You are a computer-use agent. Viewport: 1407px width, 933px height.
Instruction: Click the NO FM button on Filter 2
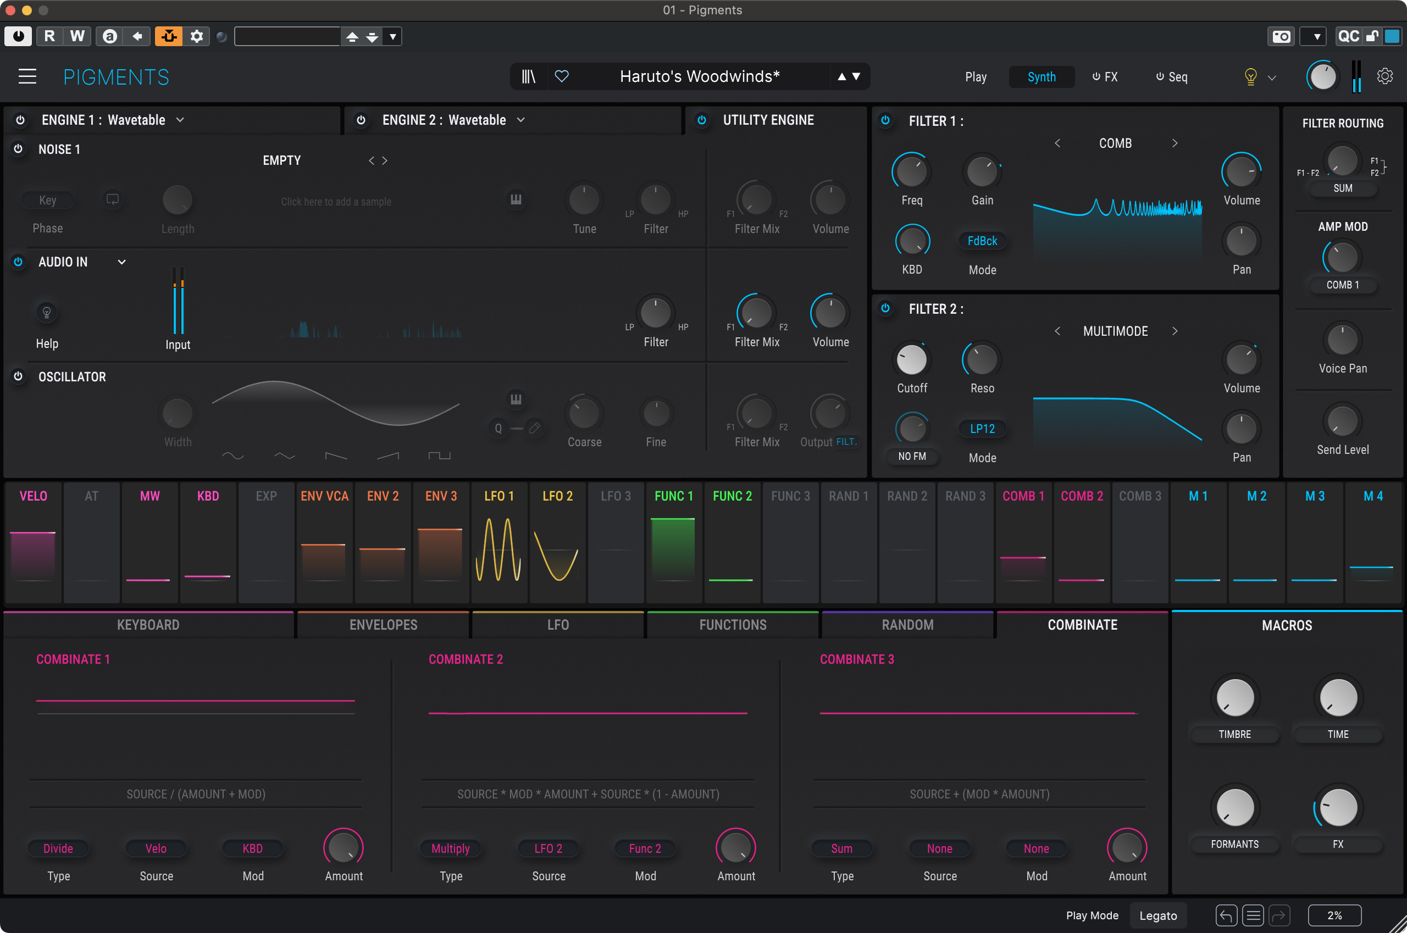[912, 456]
